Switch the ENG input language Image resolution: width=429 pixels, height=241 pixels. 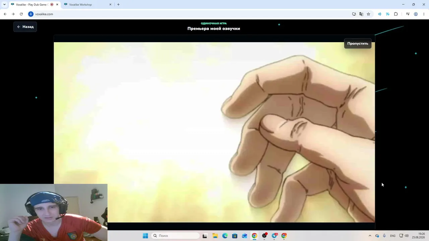(393, 236)
